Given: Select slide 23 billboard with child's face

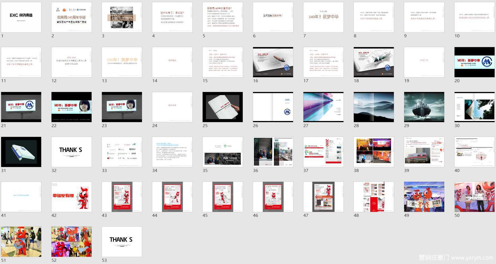Looking at the screenshot, I should pyautogui.click(x=122, y=107).
